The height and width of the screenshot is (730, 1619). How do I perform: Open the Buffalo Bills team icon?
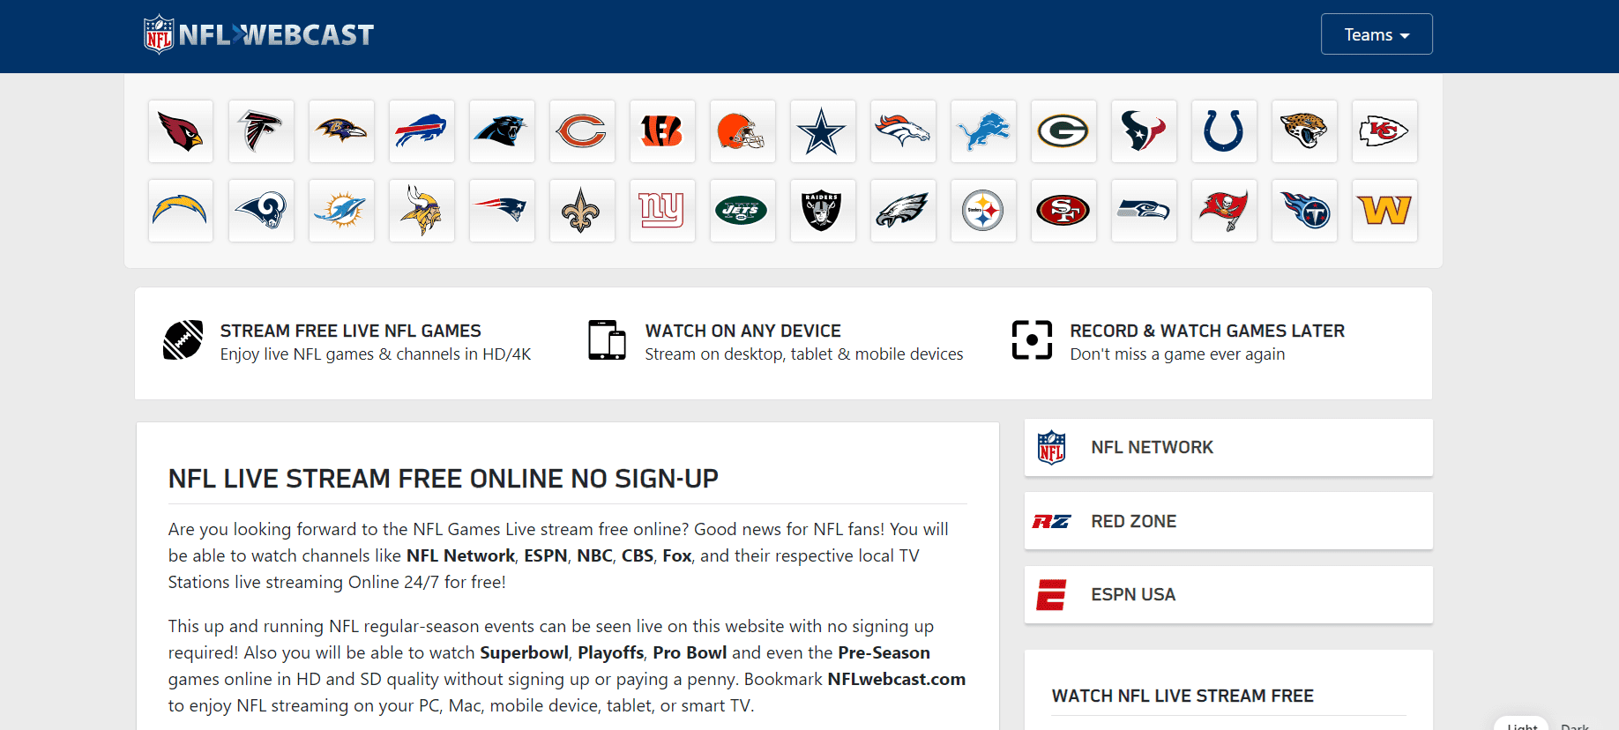click(x=422, y=131)
